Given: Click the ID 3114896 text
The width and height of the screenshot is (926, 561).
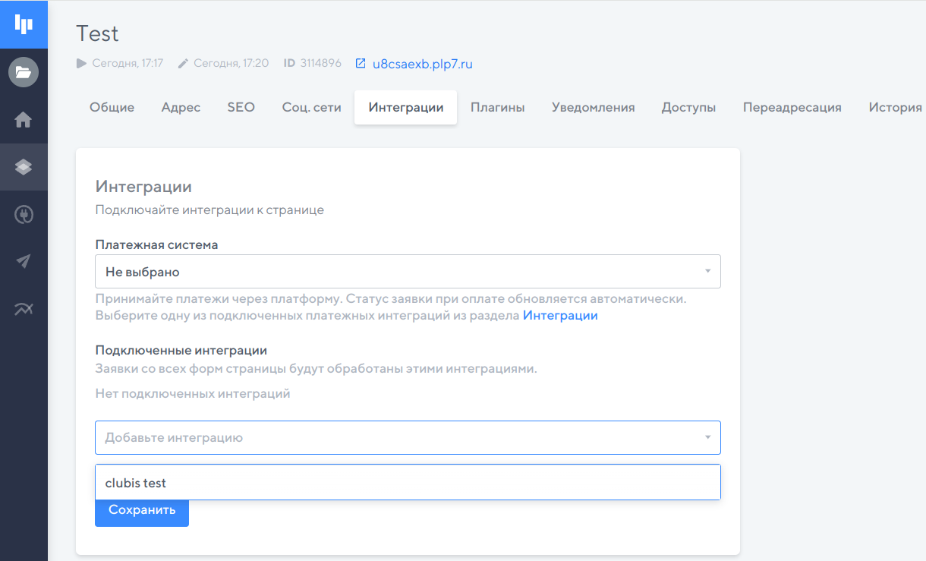Looking at the screenshot, I should pyautogui.click(x=312, y=64).
